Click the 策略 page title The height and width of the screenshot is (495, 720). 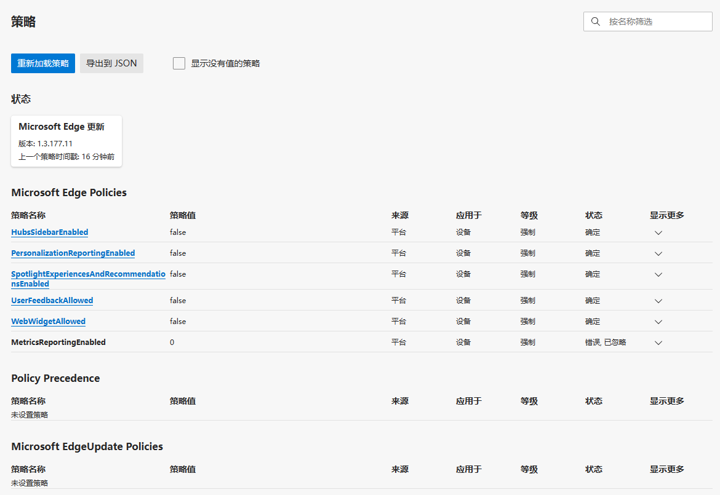coord(23,22)
